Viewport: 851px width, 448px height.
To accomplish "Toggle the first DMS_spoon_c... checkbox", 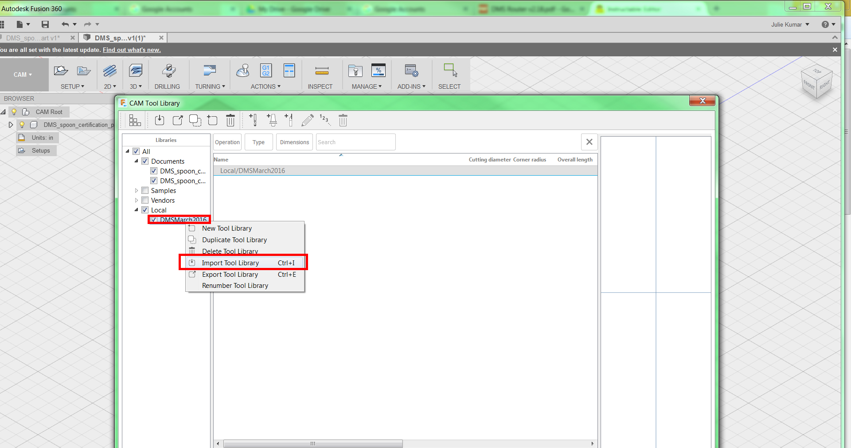I will click(154, 171).
